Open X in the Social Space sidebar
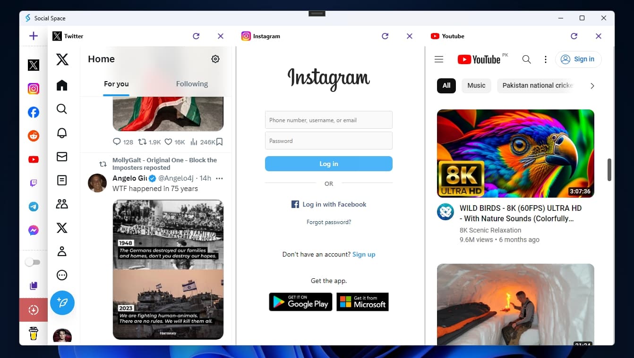 click(x=33, y=65)
